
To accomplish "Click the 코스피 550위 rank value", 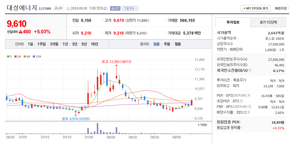I will [274, 39].
